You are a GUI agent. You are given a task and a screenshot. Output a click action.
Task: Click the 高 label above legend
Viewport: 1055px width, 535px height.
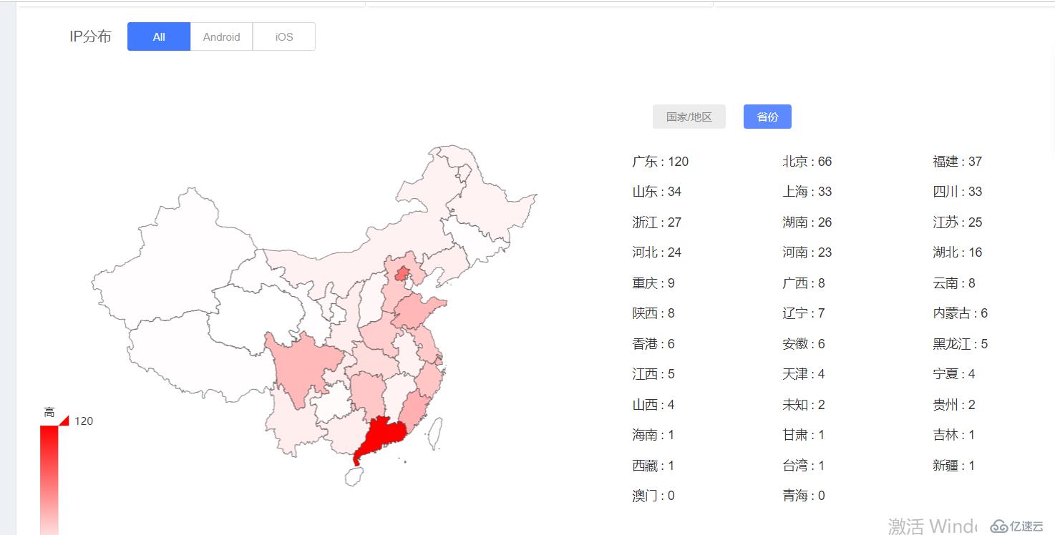(x=49, y=412)
